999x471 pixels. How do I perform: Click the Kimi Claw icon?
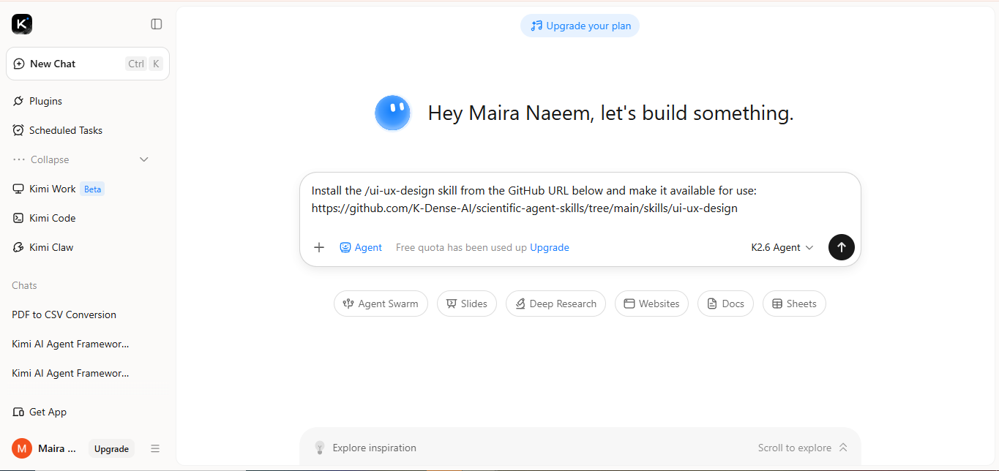(18, 247)
